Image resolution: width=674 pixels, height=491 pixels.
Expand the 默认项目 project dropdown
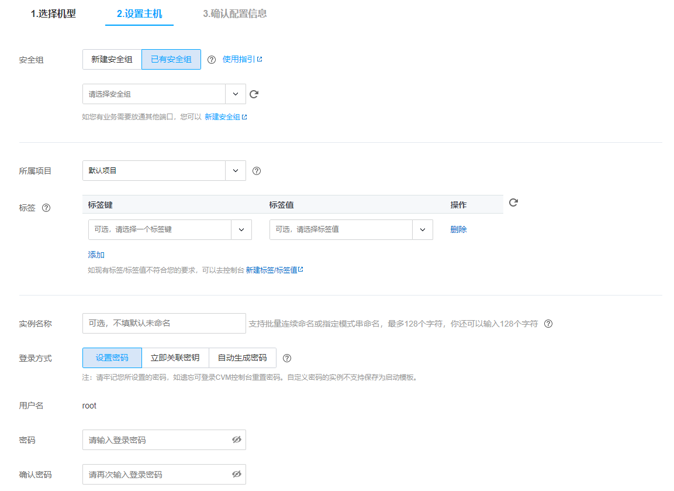tap(235, 171)
